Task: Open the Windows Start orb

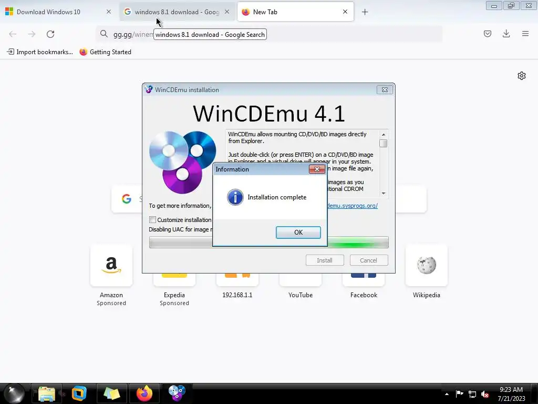Action: click(x=14, y=393)
